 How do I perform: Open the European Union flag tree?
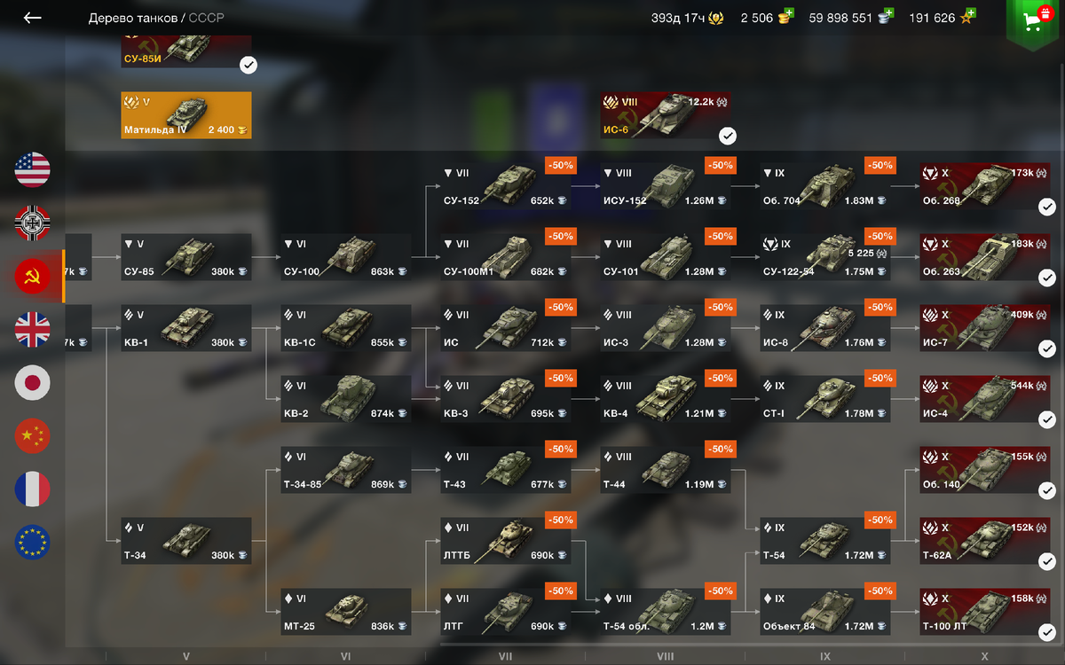(33, 543)
